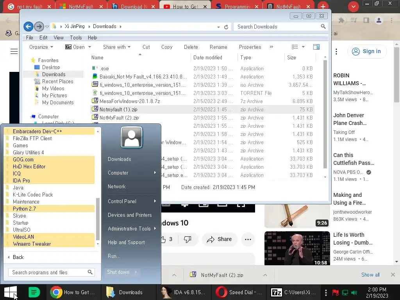Click Show all downloads link
This screenshot has width=400, height=300.
click(x=370, y=275)
